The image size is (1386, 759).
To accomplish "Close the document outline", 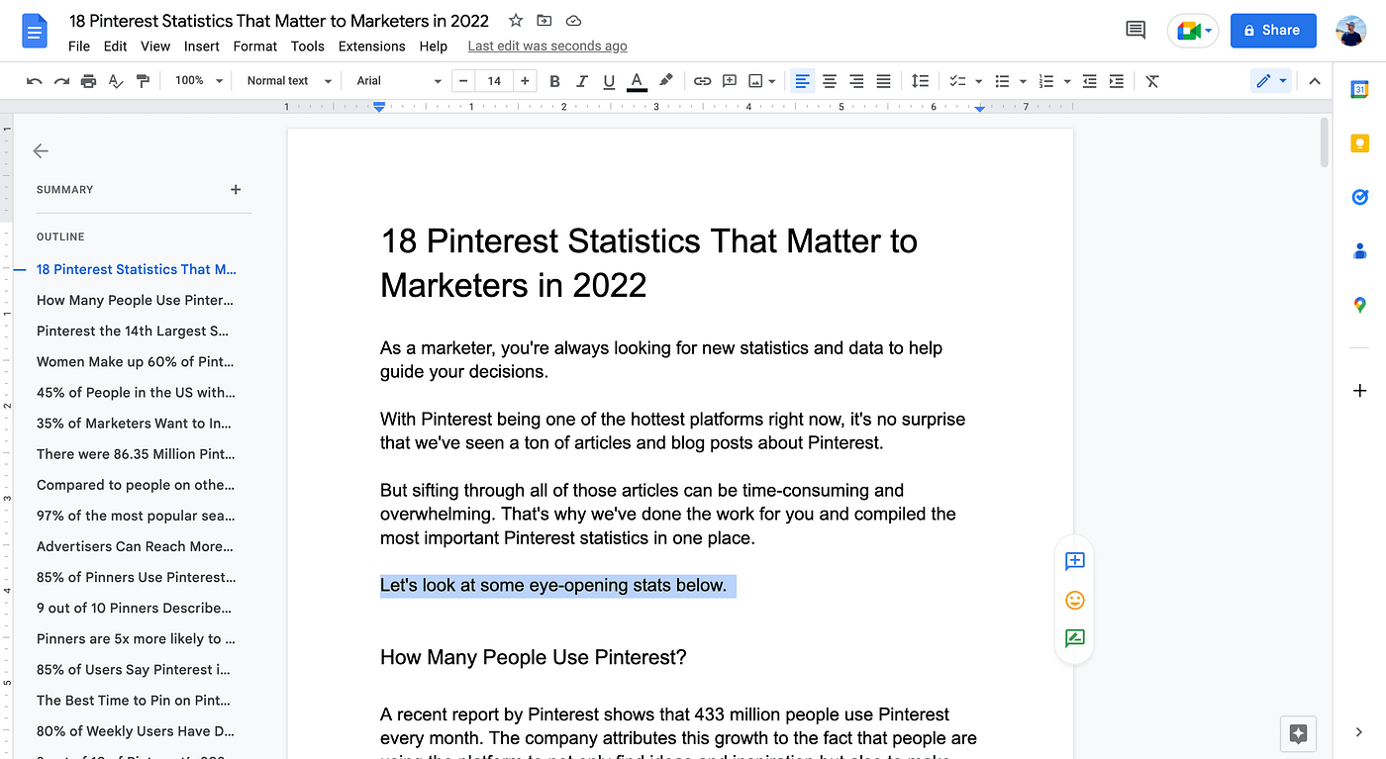I will tap(41, 150).
